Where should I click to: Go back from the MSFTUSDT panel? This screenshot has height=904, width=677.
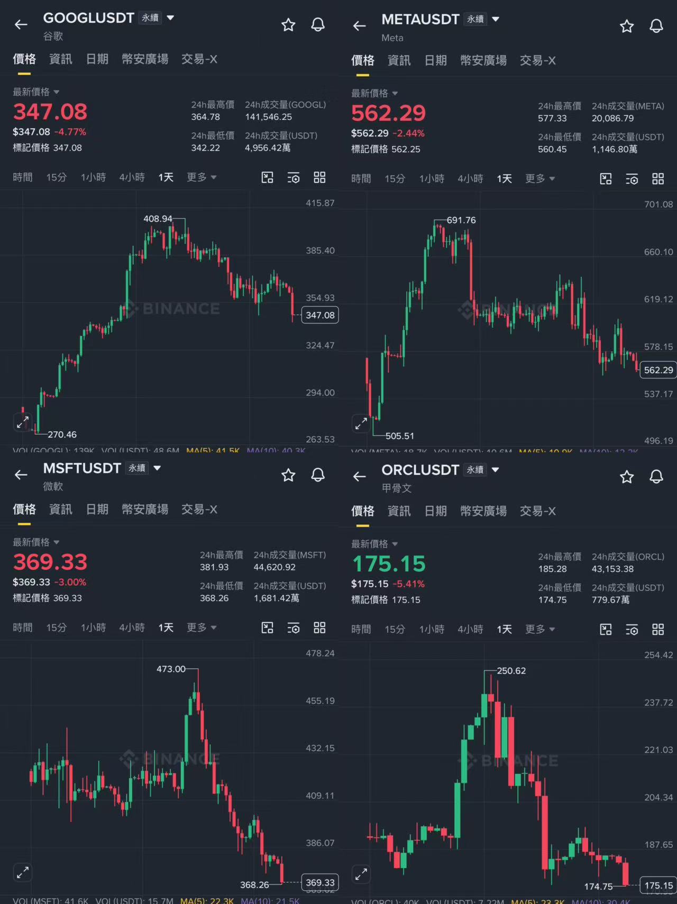(21, 475)
